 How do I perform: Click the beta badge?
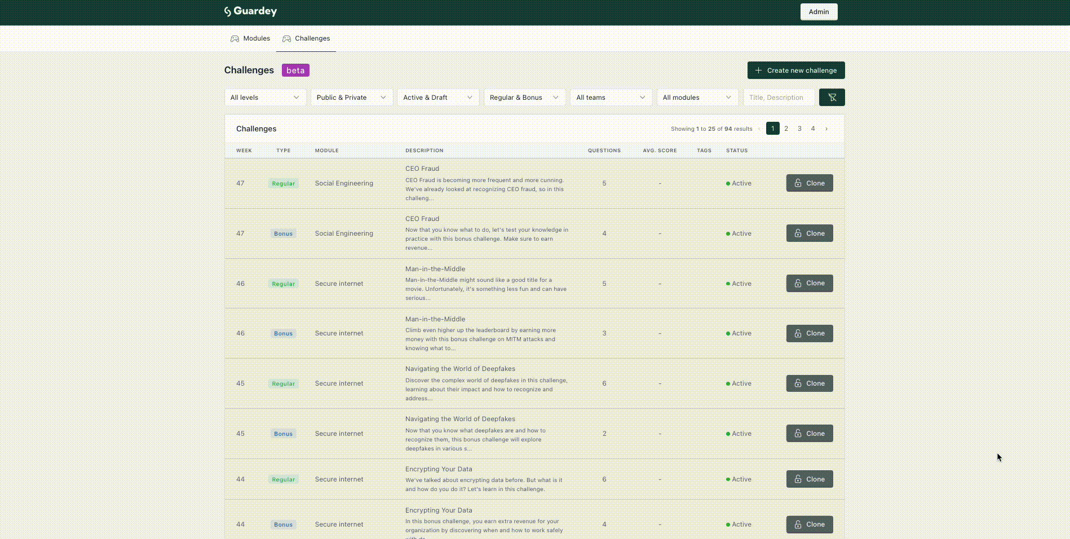pos(295,70)
